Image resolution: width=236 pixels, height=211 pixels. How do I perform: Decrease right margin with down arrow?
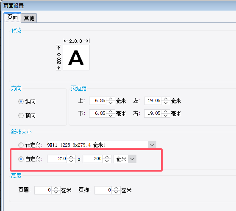[166, 115]
